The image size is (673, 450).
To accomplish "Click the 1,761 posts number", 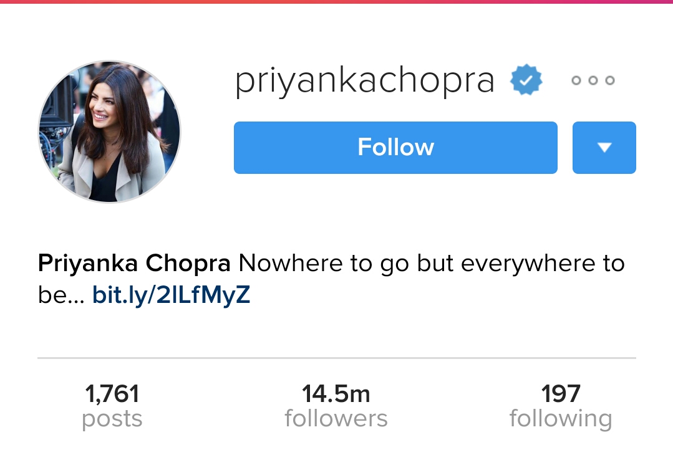I will pos(112,394).
